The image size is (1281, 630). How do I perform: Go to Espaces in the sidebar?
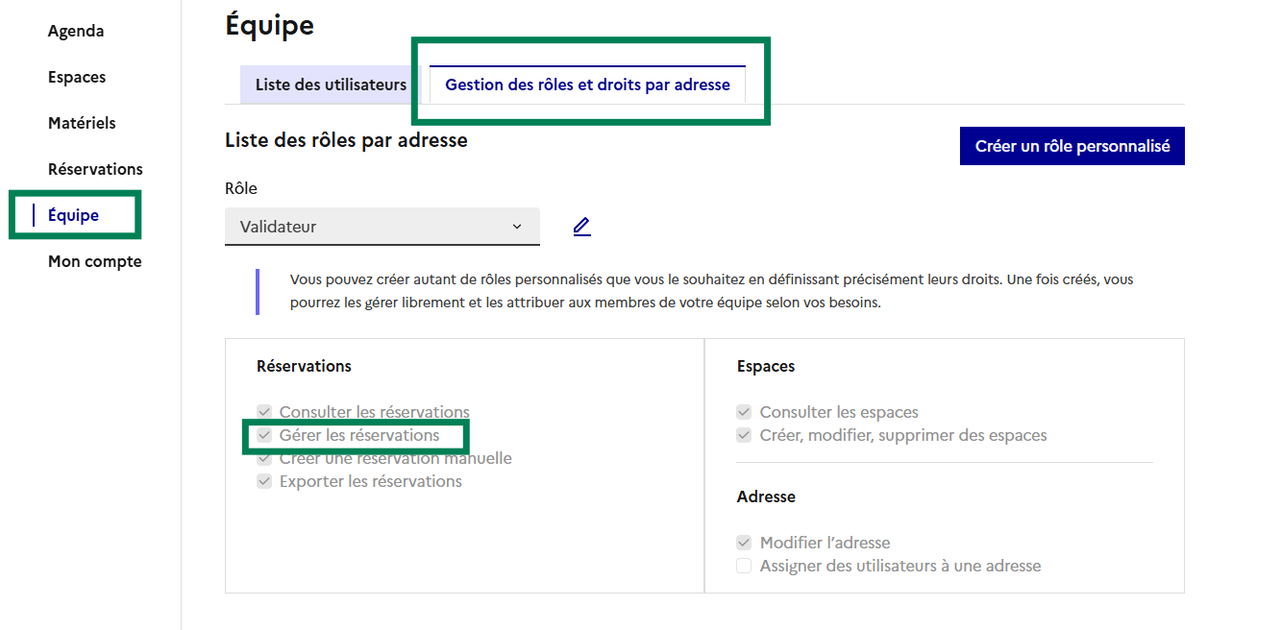tap(77, 77)
